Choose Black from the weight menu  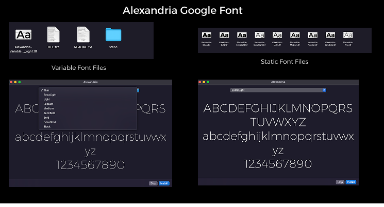(x=88, y=127)
